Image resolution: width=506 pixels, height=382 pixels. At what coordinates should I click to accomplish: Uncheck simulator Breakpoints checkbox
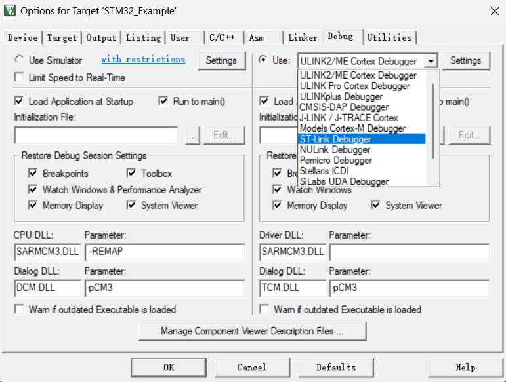click(33, 173)
